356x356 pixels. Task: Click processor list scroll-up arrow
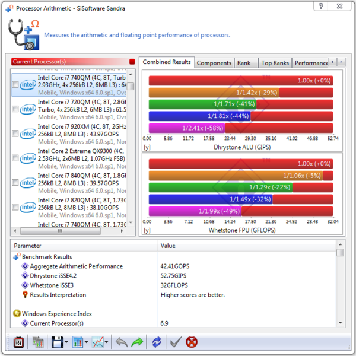pyautogui.click(x=131, y=74)
